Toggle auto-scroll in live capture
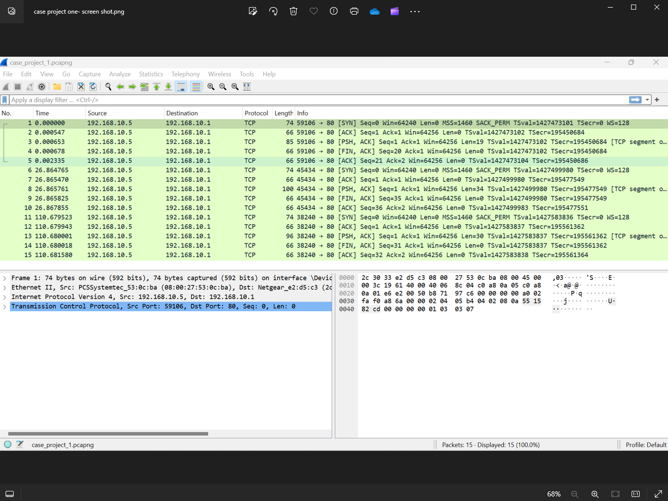This screenshot has height=501, width=668. pyautogui.click(x=181, y=86)
